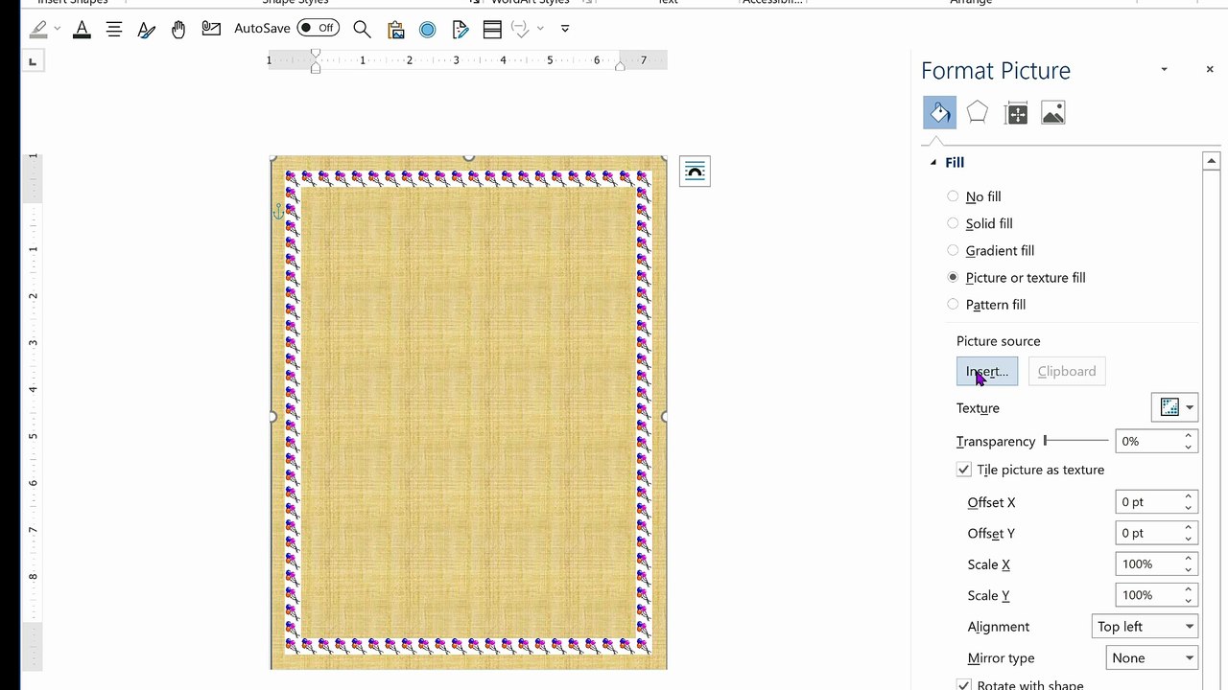Click the first line indent marker on ruler
This screenshot has width=1228, height=690.
pos(316,55)
